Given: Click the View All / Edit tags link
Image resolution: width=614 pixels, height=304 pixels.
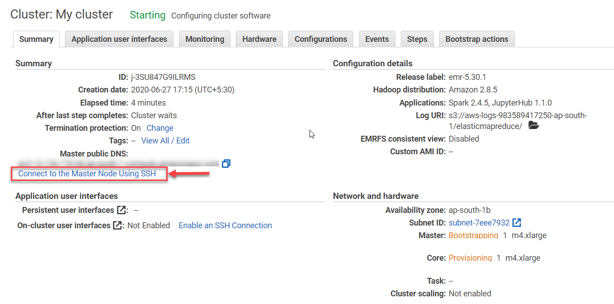Looking at the screenshot, I should [x=165, y=141].
